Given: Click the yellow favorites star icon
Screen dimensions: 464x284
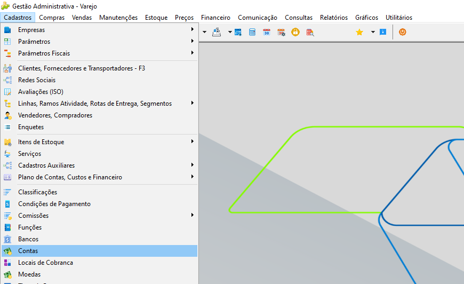Looking at the screenshot, I should coord(359,32).
